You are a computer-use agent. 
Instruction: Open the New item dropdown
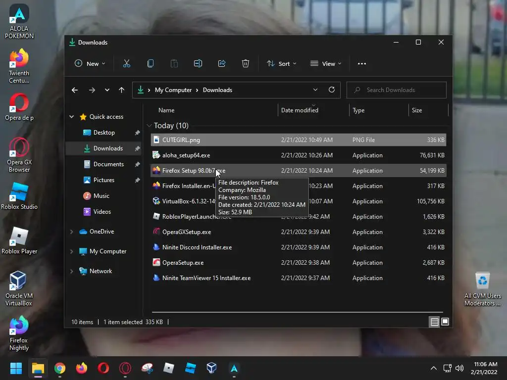[90, 64]
